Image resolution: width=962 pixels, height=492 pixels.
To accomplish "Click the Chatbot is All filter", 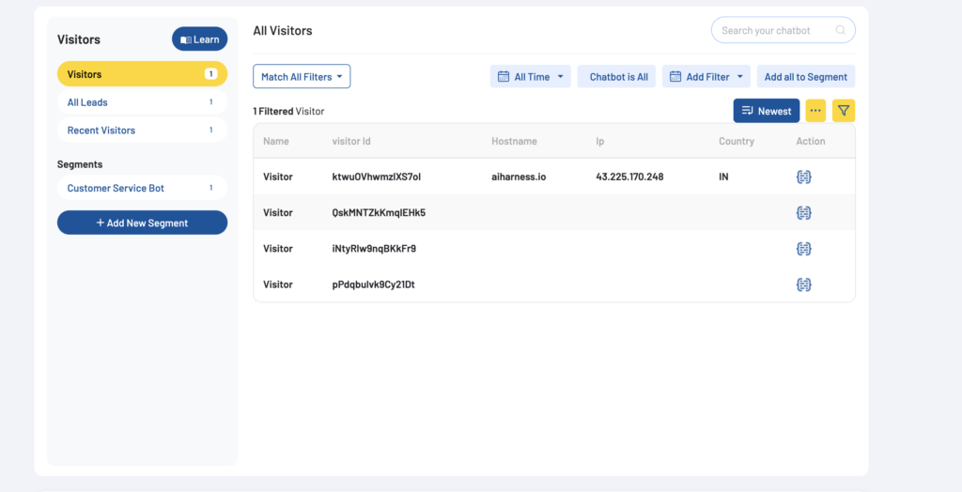I will (616, 77).
